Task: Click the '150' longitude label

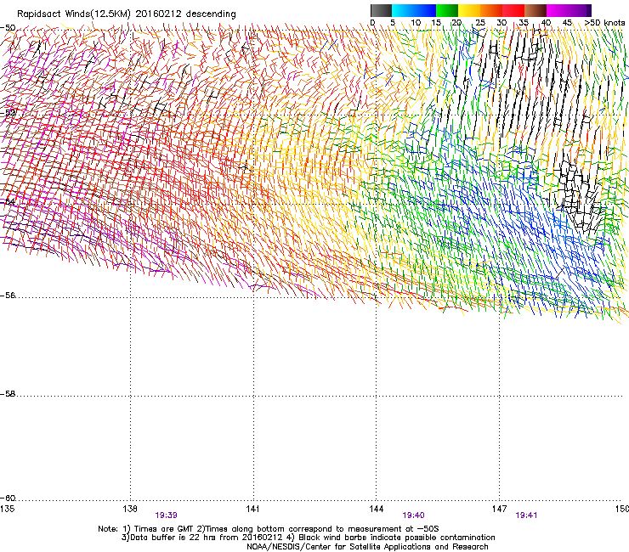Action: 621,509
